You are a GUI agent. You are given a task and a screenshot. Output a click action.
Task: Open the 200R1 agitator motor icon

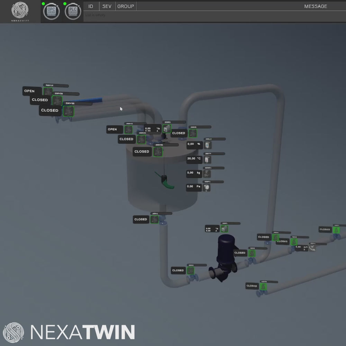(x=167, y=128)
